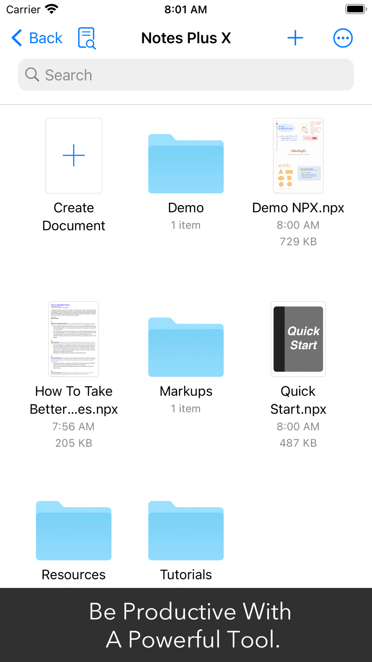Tap the plus icon in the navigation bar
Viewport: 372px width, 662px height.
[x=295, y=38]
